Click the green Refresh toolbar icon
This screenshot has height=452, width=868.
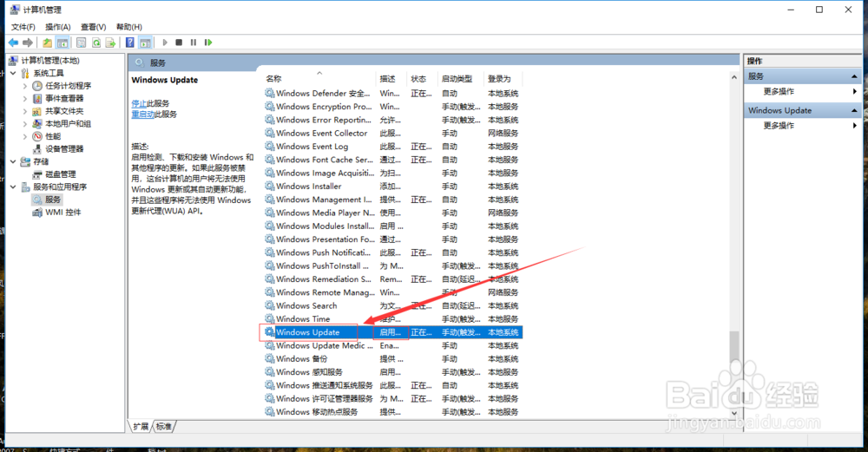pos(96,43)
